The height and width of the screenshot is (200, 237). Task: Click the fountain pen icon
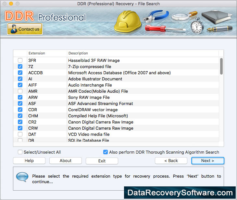[219, 29]
